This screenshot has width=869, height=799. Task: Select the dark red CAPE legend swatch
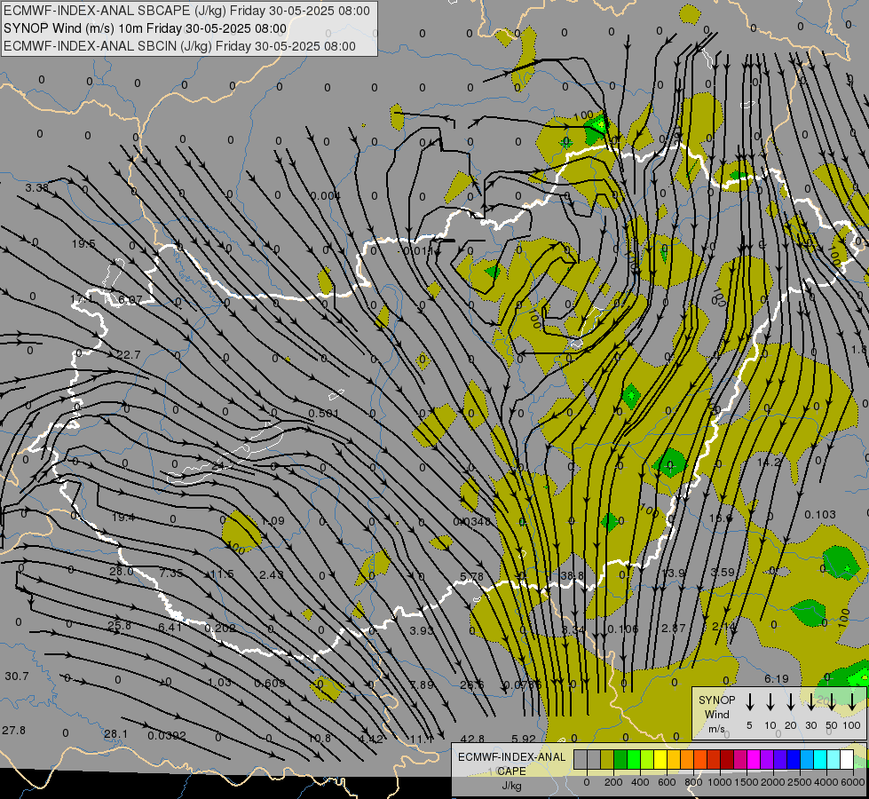point(727,760)
